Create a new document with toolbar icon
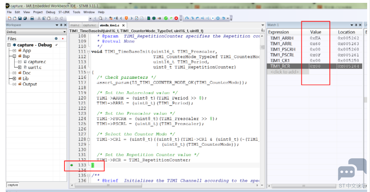 pos(10,18)
